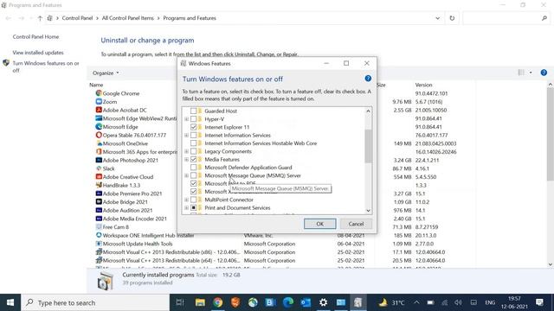Viewport: 554px width, 311px height.
Task: Click the Slack program icon
Action: point(99,168)
